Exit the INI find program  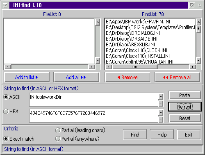tap(189, 134)
